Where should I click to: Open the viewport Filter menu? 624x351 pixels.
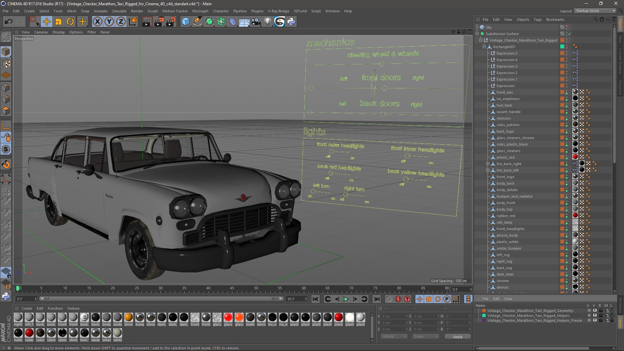pyautogui.click(x=92, y=32)
